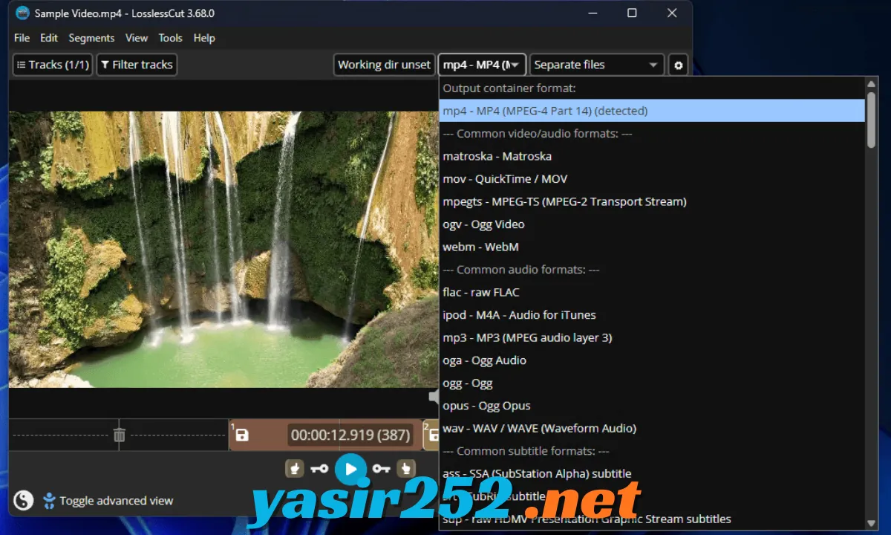This screenshot has width=891, height=535.
Task: Click save icon in segment 1
Action: tap(242, 435)
